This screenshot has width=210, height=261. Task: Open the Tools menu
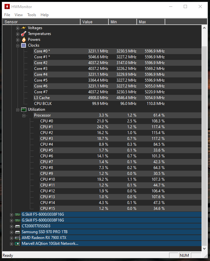[32, 15]
